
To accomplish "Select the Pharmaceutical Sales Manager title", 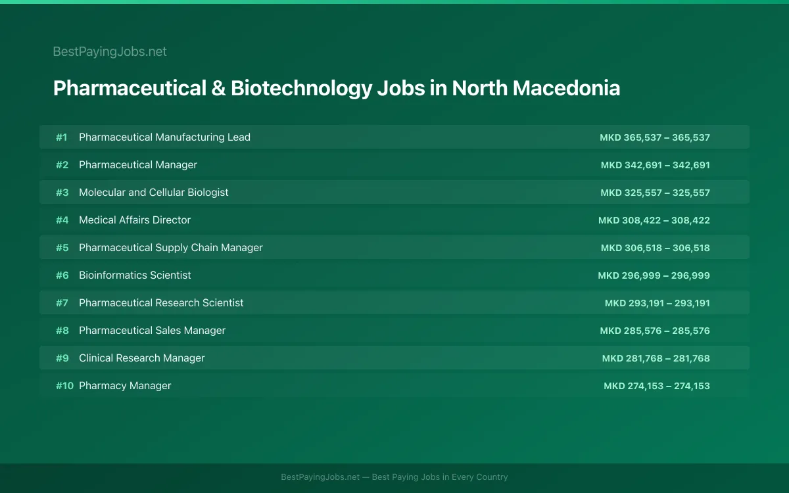I will pyautogui.click(x=152, y=331).
